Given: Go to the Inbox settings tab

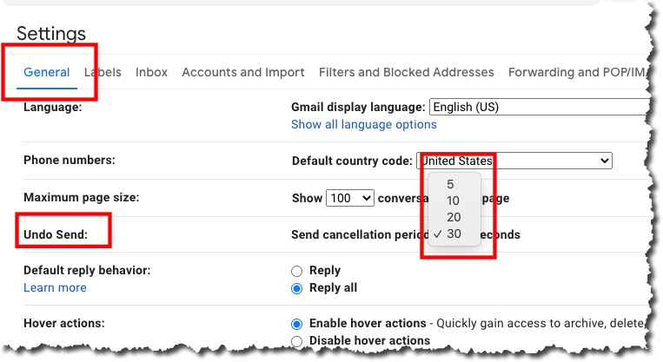Looking at the screenshot, I should 151,72.
